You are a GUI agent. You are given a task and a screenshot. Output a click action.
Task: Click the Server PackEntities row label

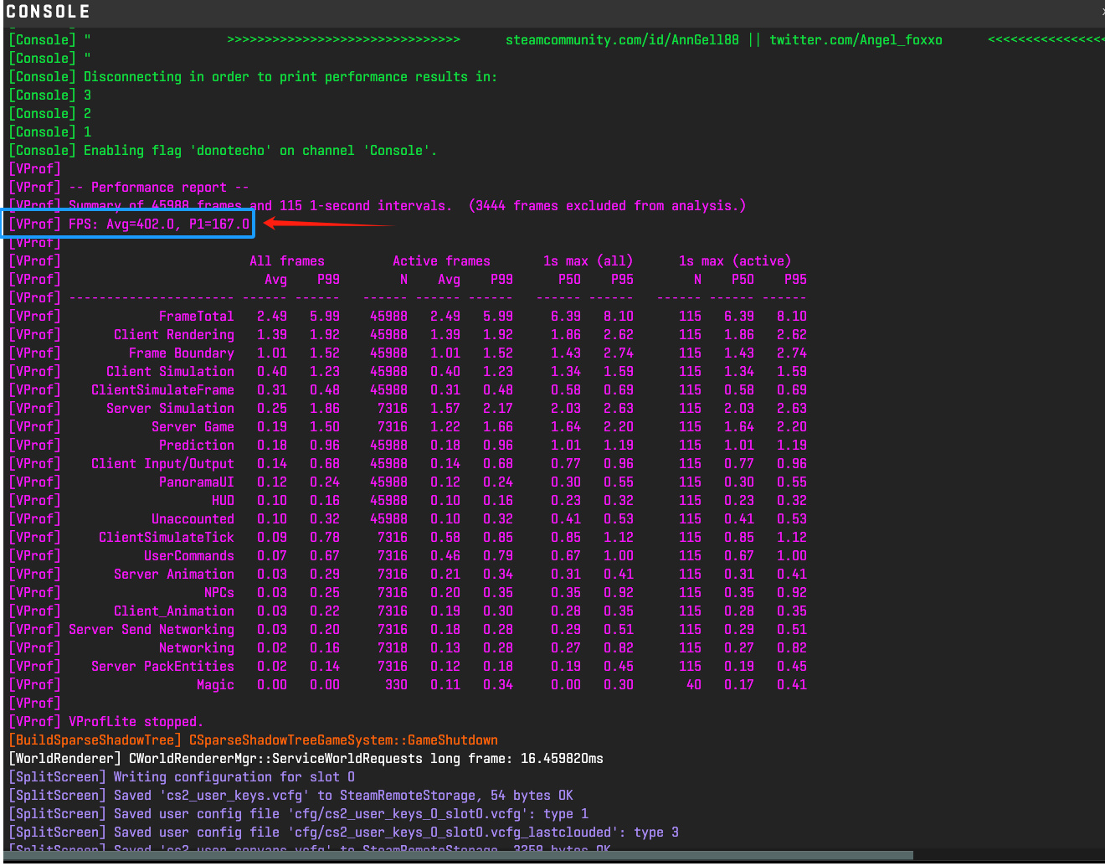click(162, 667)
